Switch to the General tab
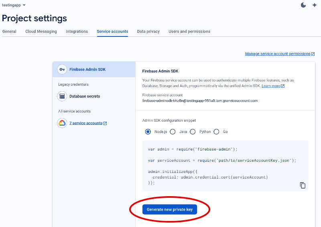The image size is (321, 227). (9, 32)
